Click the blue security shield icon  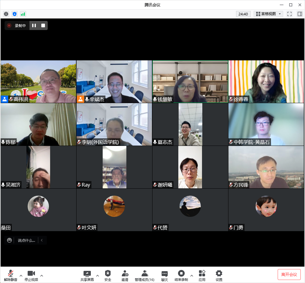pos(15,14)
